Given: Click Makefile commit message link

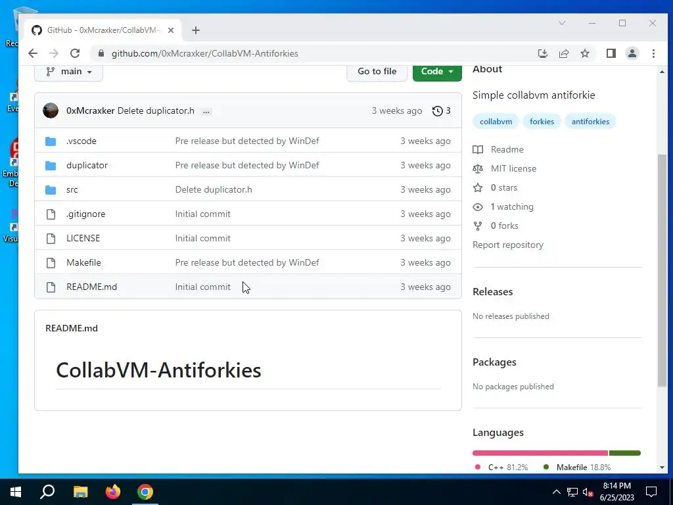Looking at the screenshot, I should (247, 262).
